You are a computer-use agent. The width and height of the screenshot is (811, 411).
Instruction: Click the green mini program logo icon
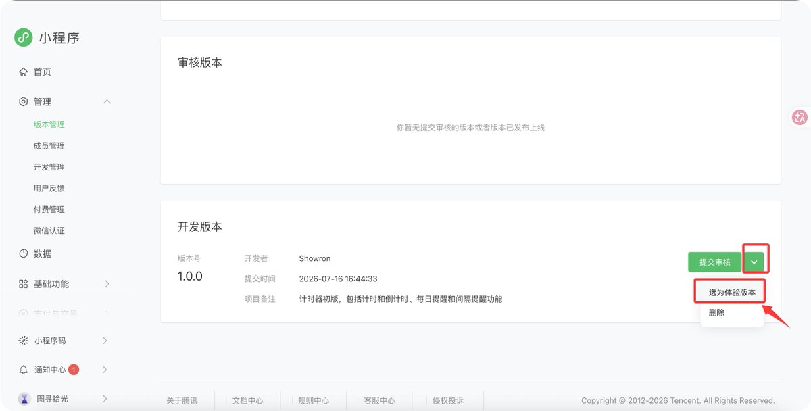(24, 37)
